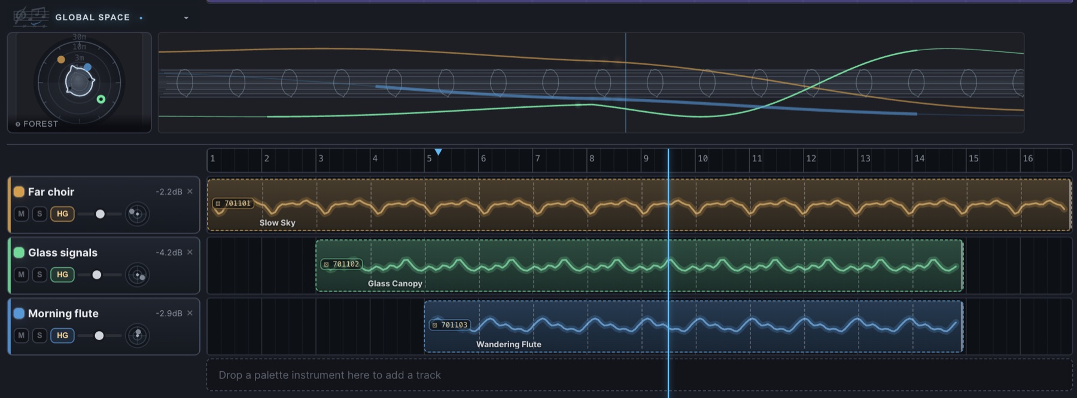Click bar 3 on the timeline ruler
The image size is (1077, 398).
pos(321,159)
